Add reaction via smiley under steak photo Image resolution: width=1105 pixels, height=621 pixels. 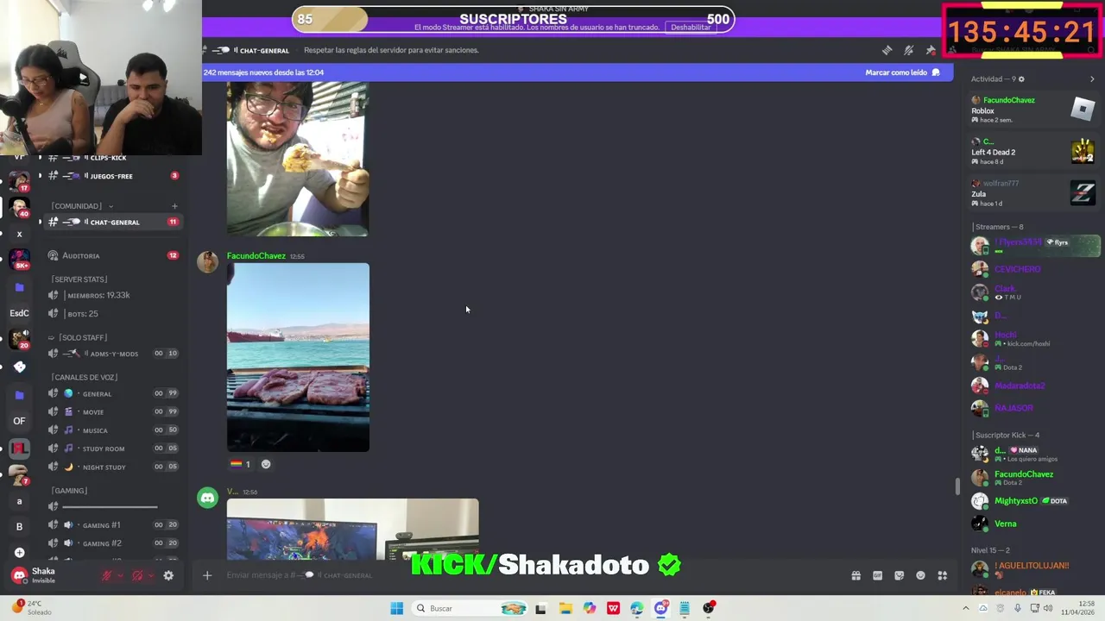pos(266,464)
